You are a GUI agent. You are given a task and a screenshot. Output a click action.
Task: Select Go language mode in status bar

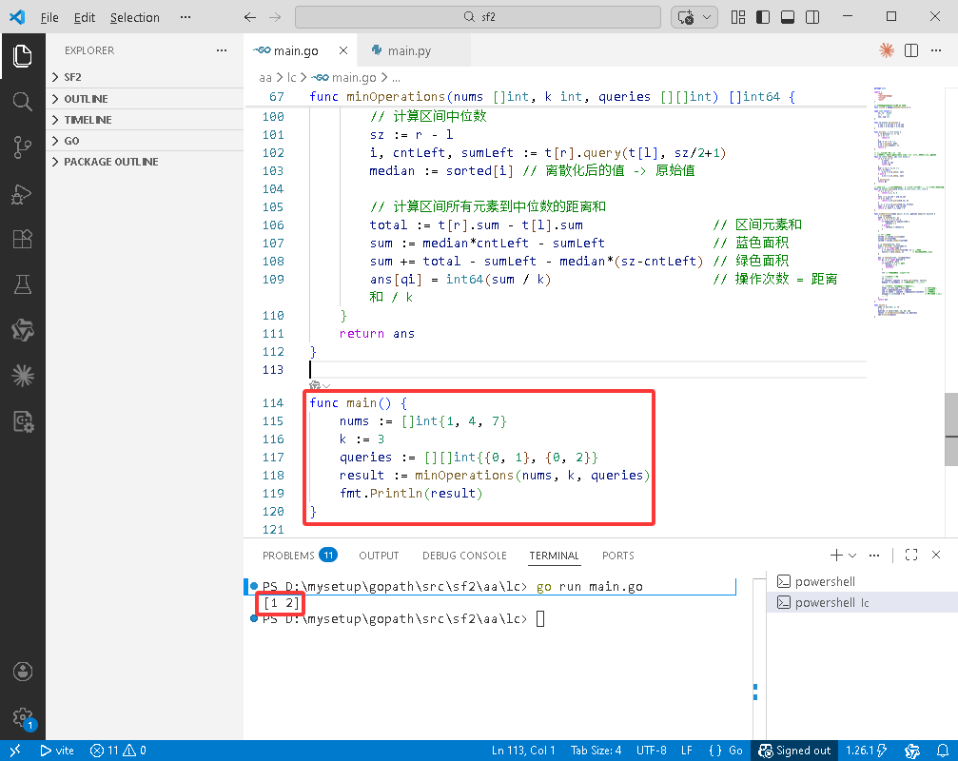point(735,750)
